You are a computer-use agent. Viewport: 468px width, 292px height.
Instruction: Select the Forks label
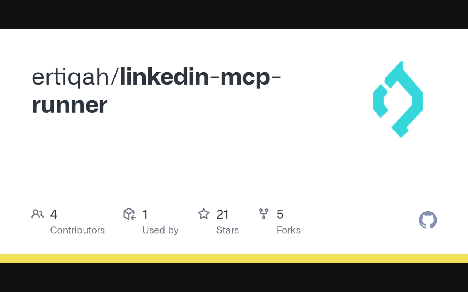(x=288, y=230)
